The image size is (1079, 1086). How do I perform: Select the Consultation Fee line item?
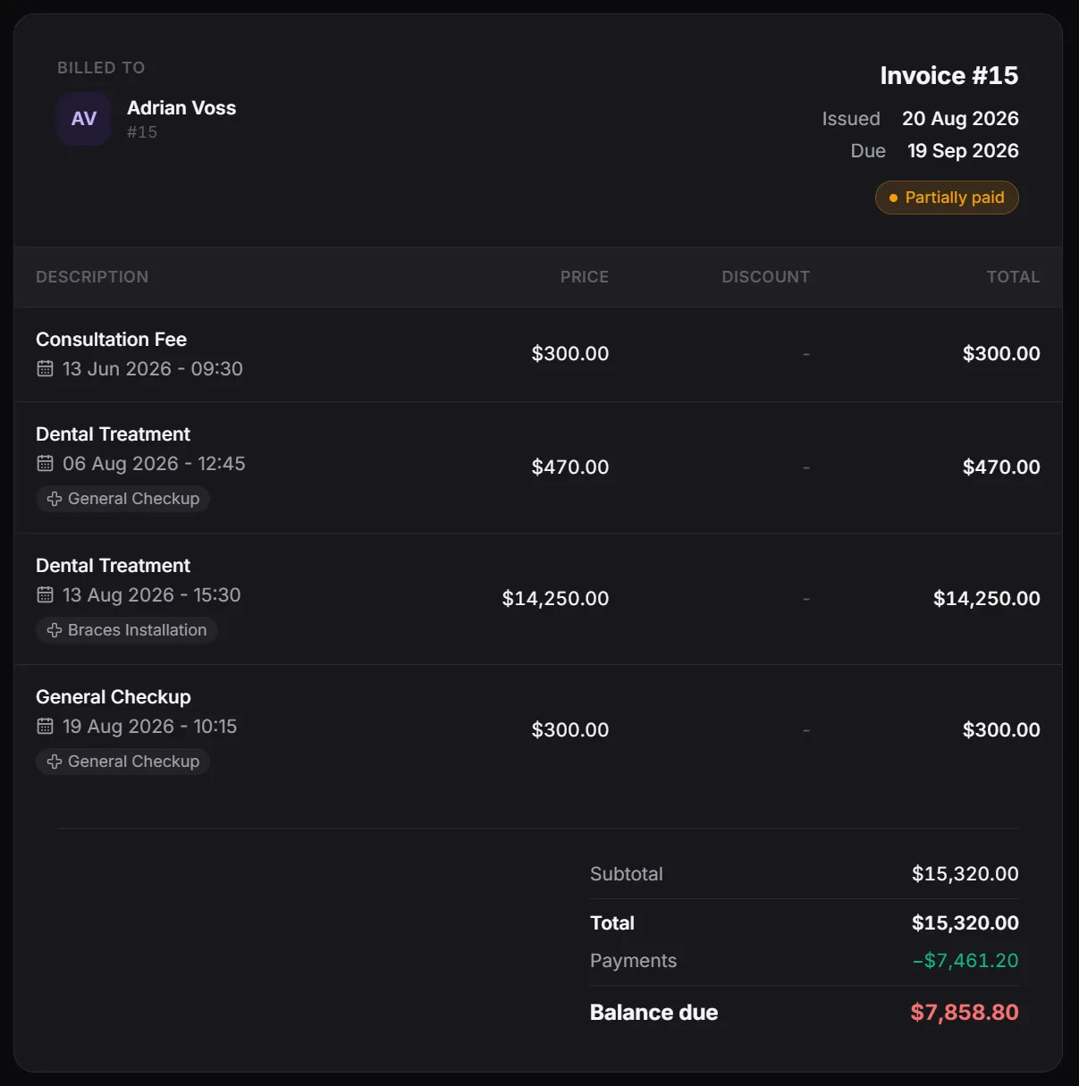(538, 355)
